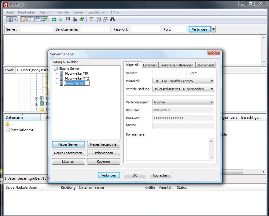This screenshot has height=216, width=269.
Task: Open the Hilfe menu
Action: tap(115, 12)
